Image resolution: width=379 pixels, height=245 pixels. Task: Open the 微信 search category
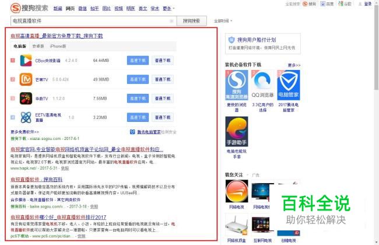tap(82, 9)
